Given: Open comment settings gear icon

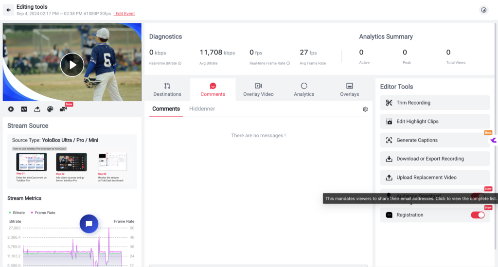Looking at the screenshot, I should (x=365, y=109).
